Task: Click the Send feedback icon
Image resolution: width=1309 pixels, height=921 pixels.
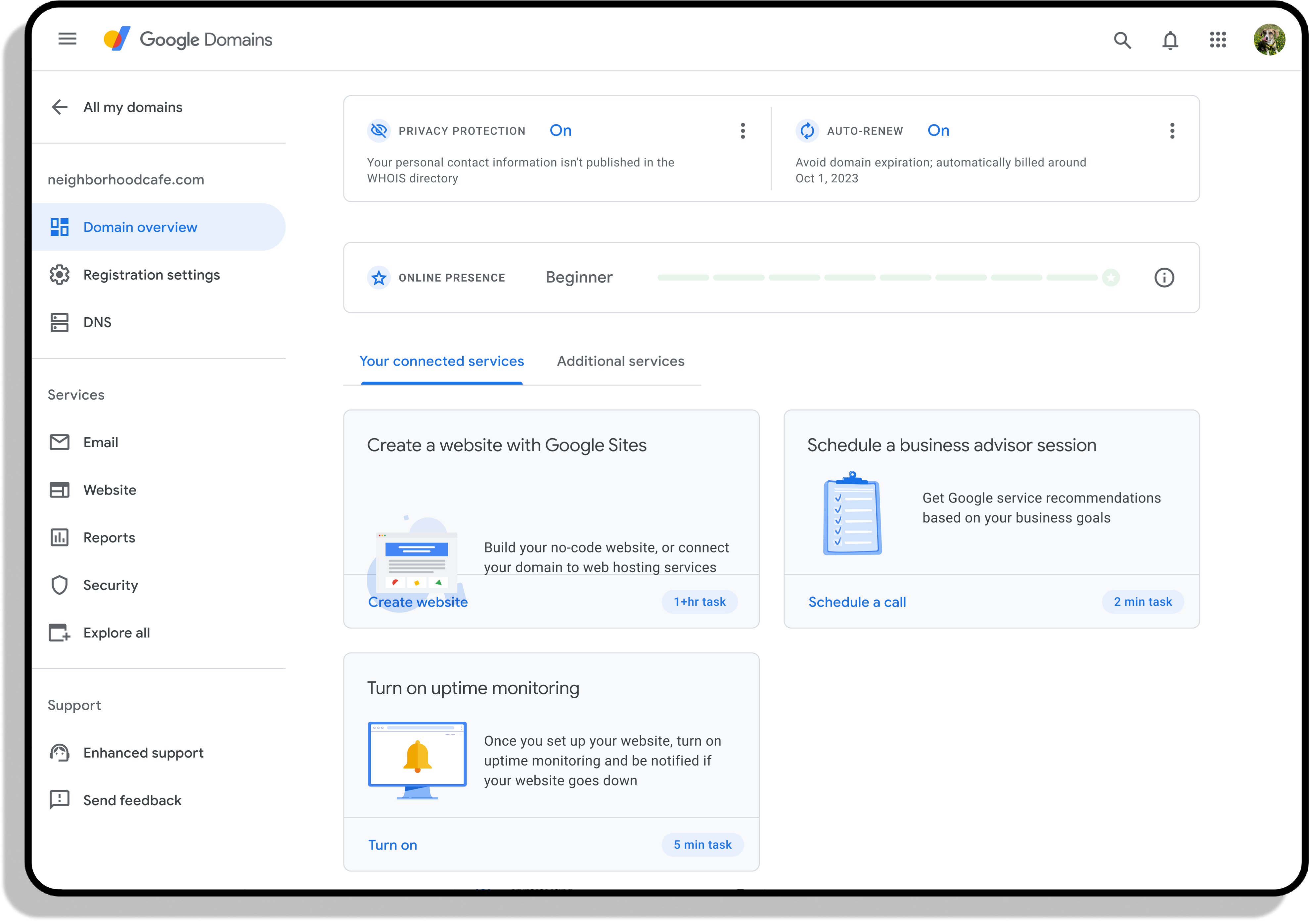Action: 59,800
